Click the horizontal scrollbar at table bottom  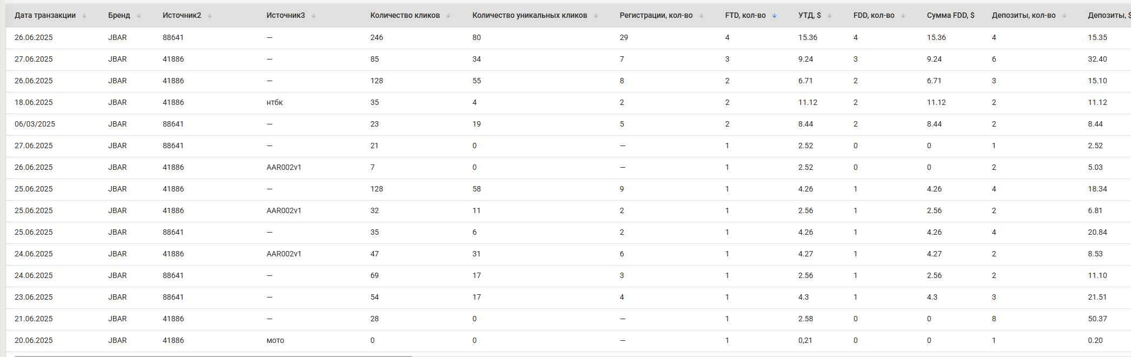click(x=213, y=356)
